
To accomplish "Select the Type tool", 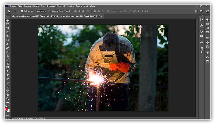I will 8,83.
